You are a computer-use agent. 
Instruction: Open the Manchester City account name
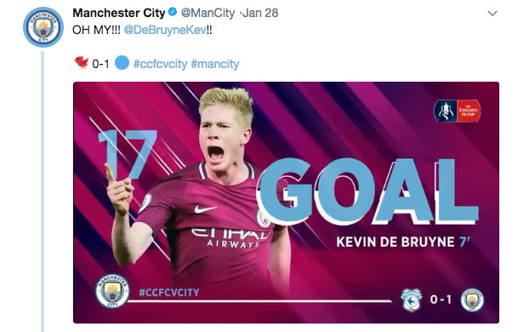click(x=118, y=13)
